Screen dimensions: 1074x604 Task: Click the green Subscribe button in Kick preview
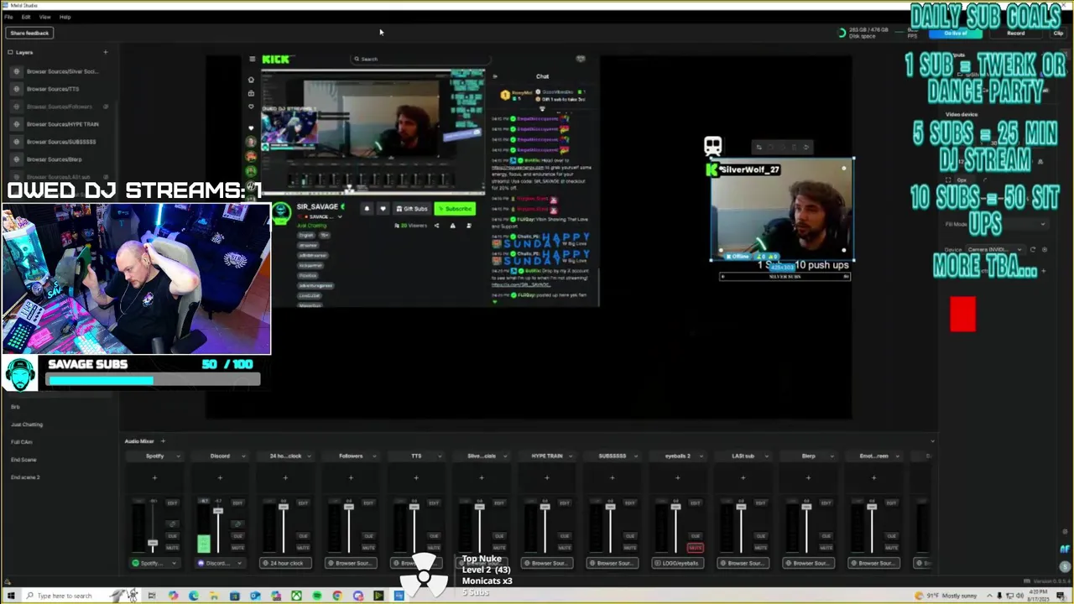(x=455, y=208)
